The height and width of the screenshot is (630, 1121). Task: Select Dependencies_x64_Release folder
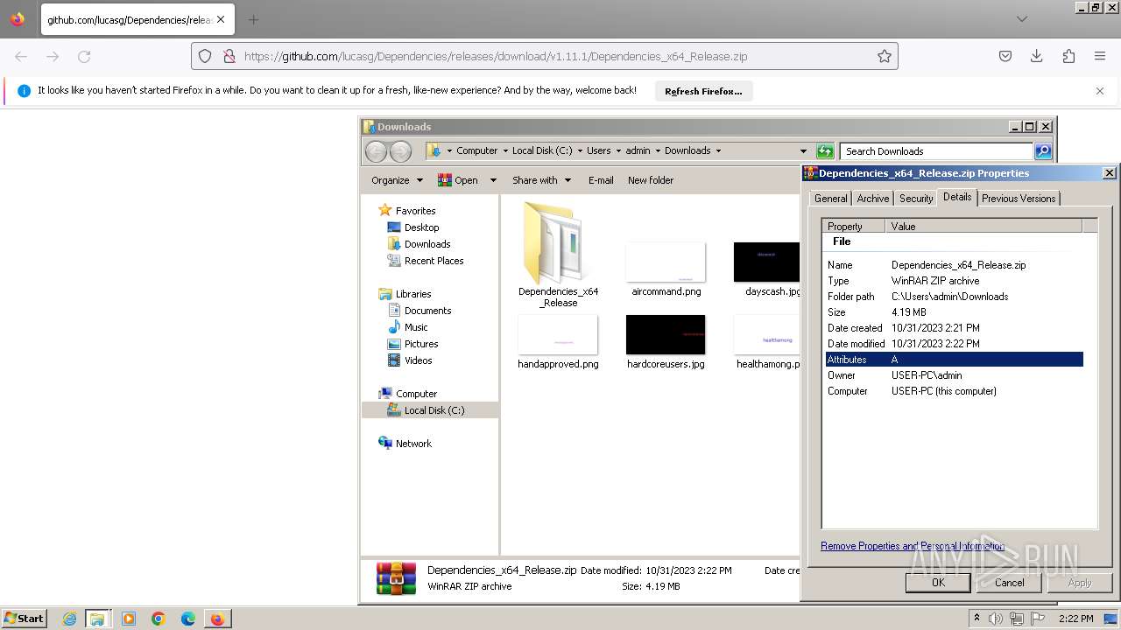pyautogui.click(x=558, y=254)
